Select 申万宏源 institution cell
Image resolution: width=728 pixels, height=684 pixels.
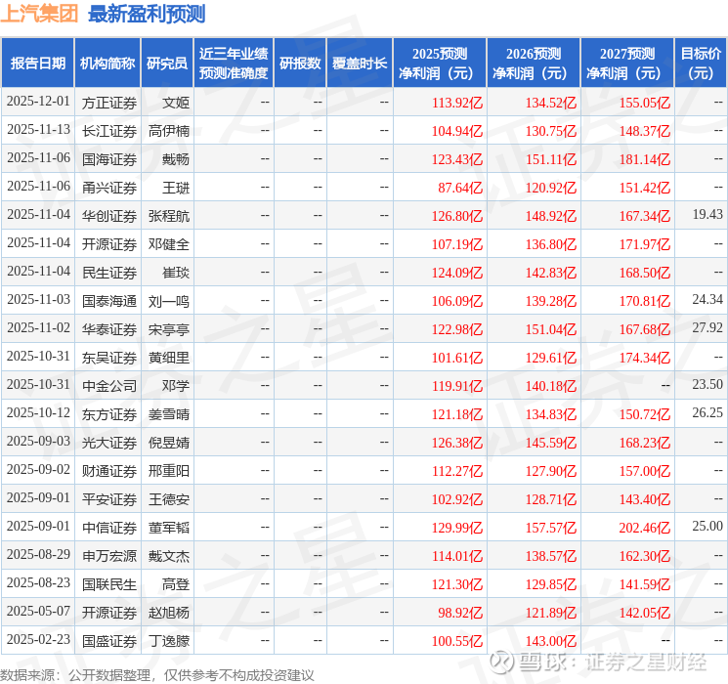point(109,556)
